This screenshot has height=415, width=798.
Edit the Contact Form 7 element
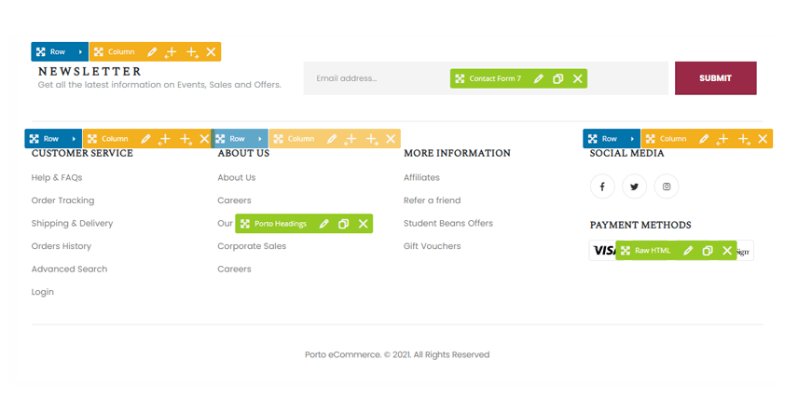[539, 79]
